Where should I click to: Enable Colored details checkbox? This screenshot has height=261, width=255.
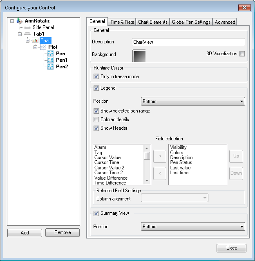point(96,119)
